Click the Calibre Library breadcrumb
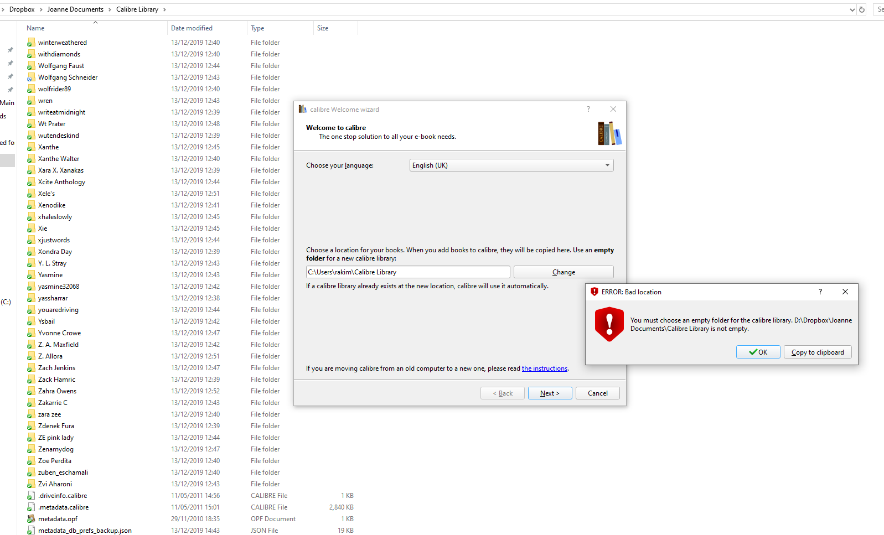This screenshot has height=535, width=884. click(137, 9)
